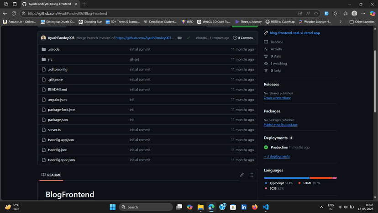Screen dimensions: 378x213
Task: Click Create a new release
Action: point(277,98)
